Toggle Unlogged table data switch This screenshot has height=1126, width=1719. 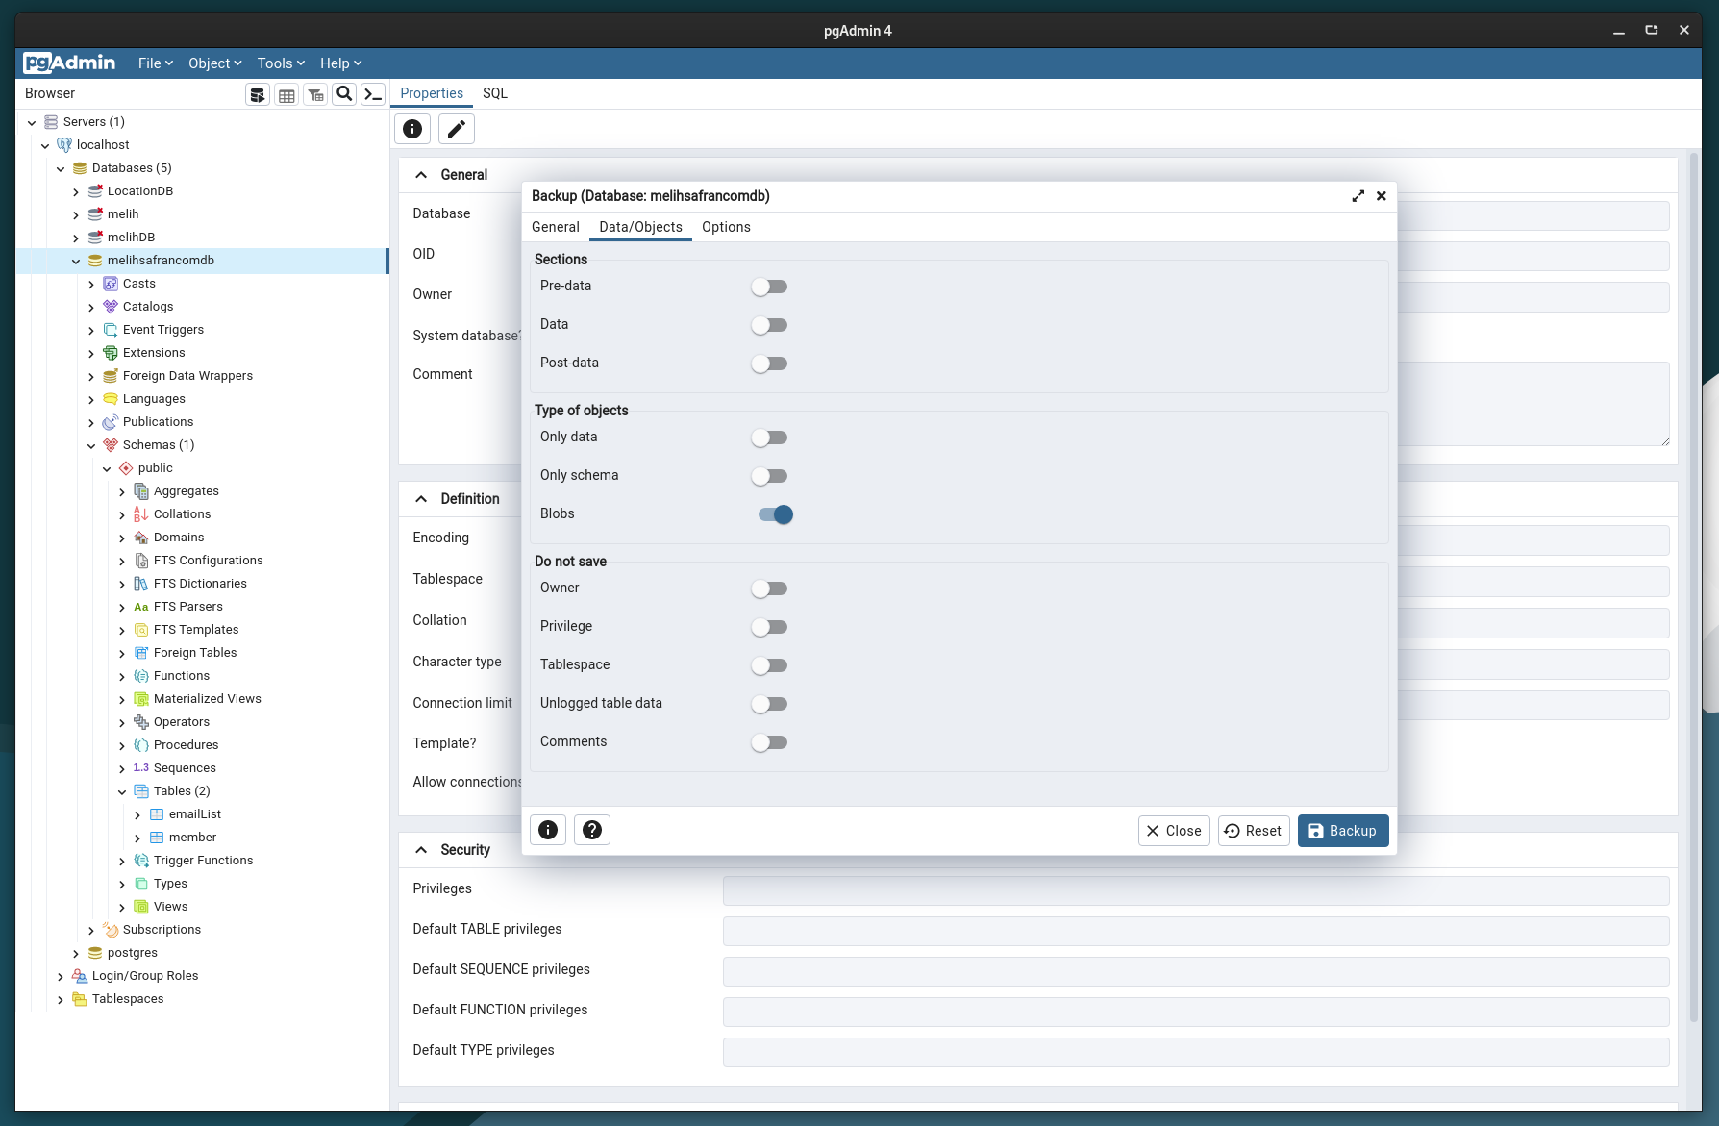click(769, 704)
